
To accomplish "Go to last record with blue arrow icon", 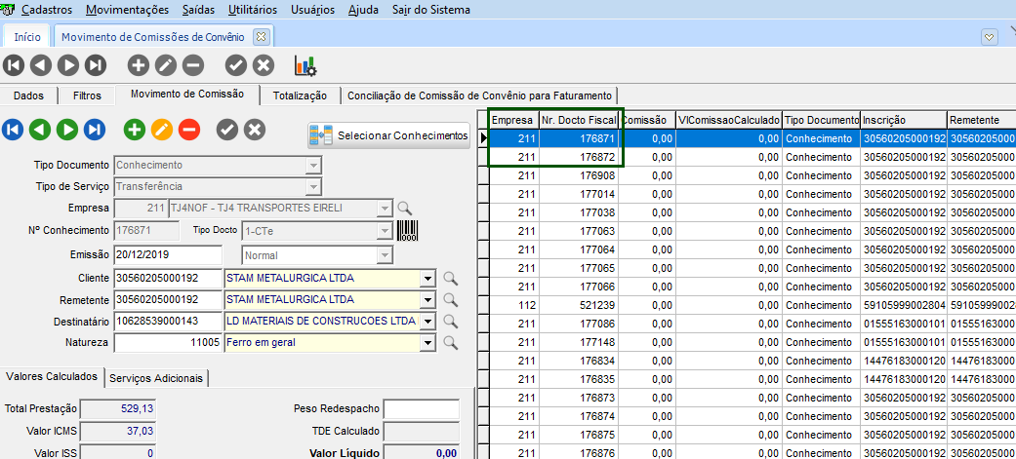I will [94, 130].
